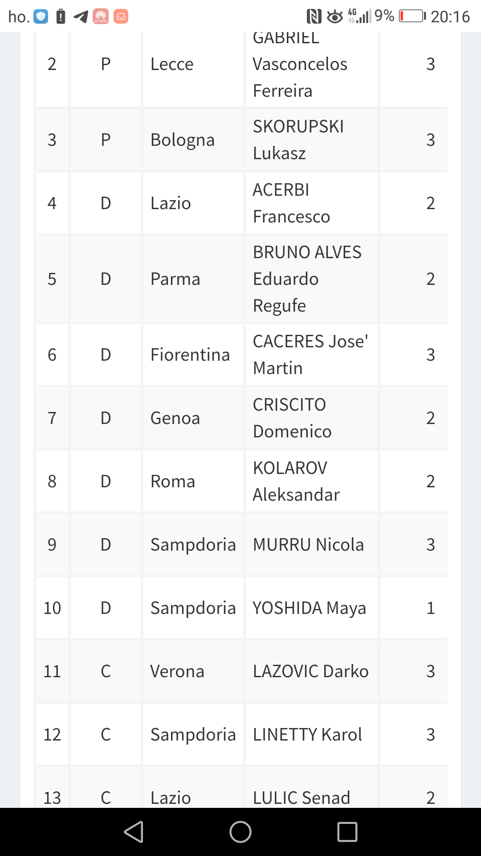Select LAZOVIC Darko from Verona
Image resolution: width=481 pixels, height=856 pixels.
point(310,671)
